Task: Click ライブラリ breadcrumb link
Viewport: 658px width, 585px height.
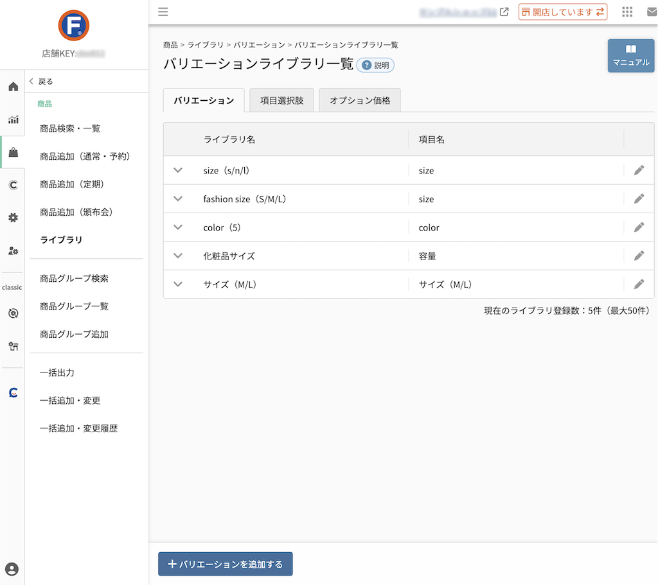Action: click(205, 45)
